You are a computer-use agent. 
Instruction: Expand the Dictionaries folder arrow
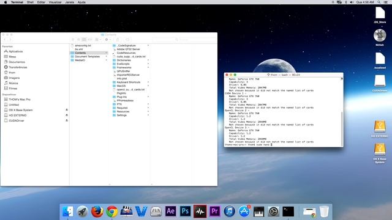(x=148, y=60)
